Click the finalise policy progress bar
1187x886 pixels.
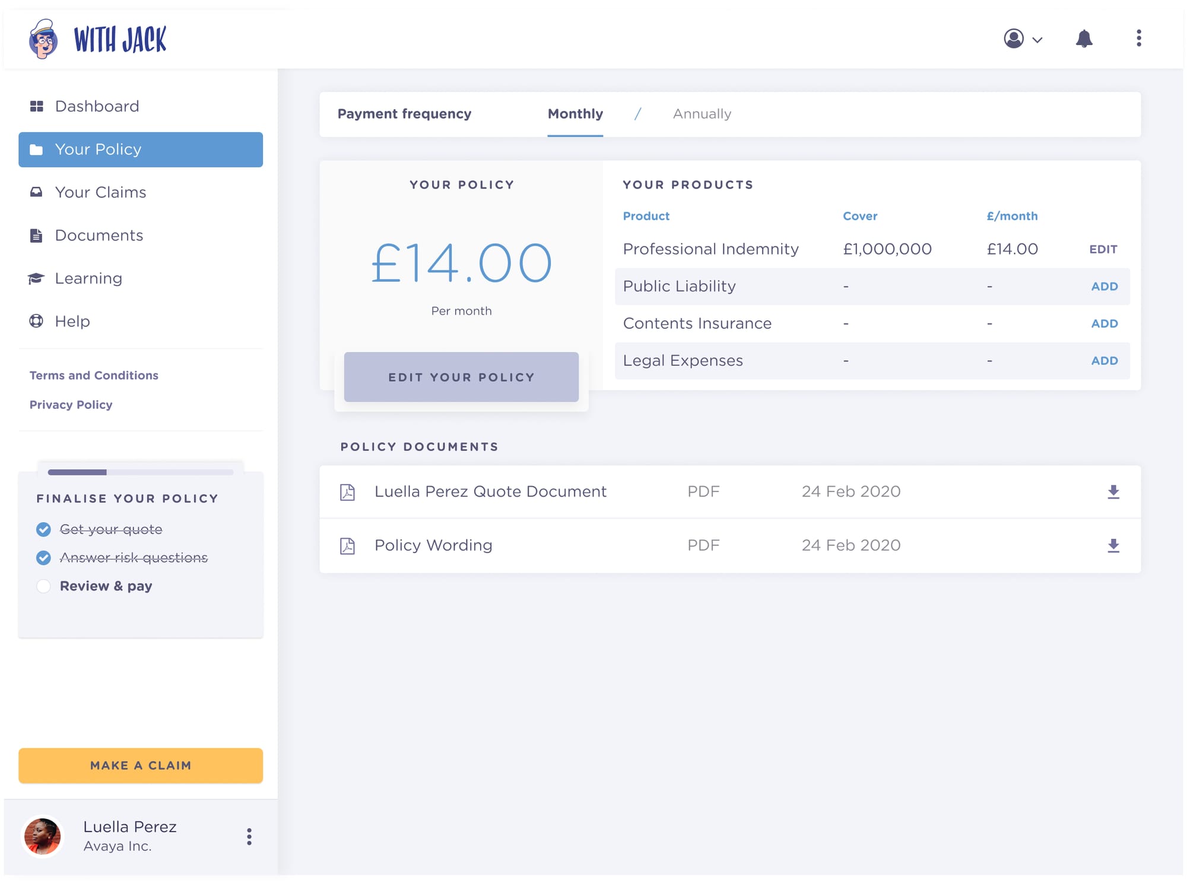pos(140,472)
